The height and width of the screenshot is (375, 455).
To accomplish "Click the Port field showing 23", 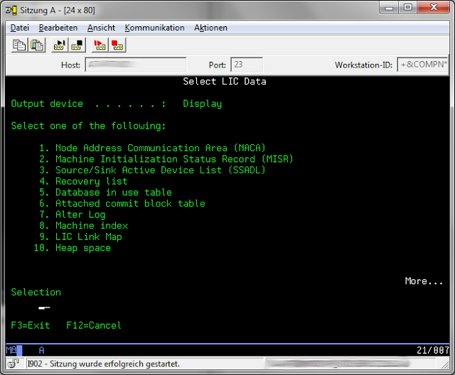I will click(x=247, y=65).
